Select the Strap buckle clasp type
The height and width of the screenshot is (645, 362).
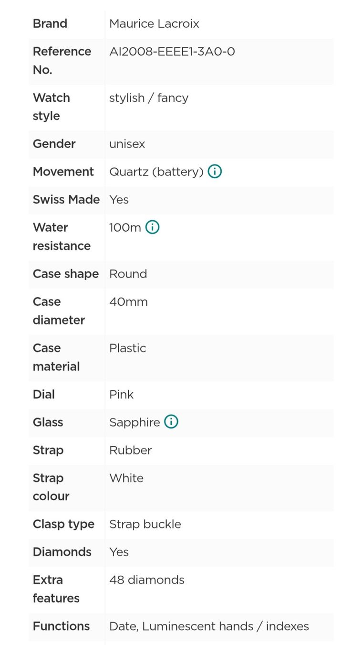tap(145, 524)
